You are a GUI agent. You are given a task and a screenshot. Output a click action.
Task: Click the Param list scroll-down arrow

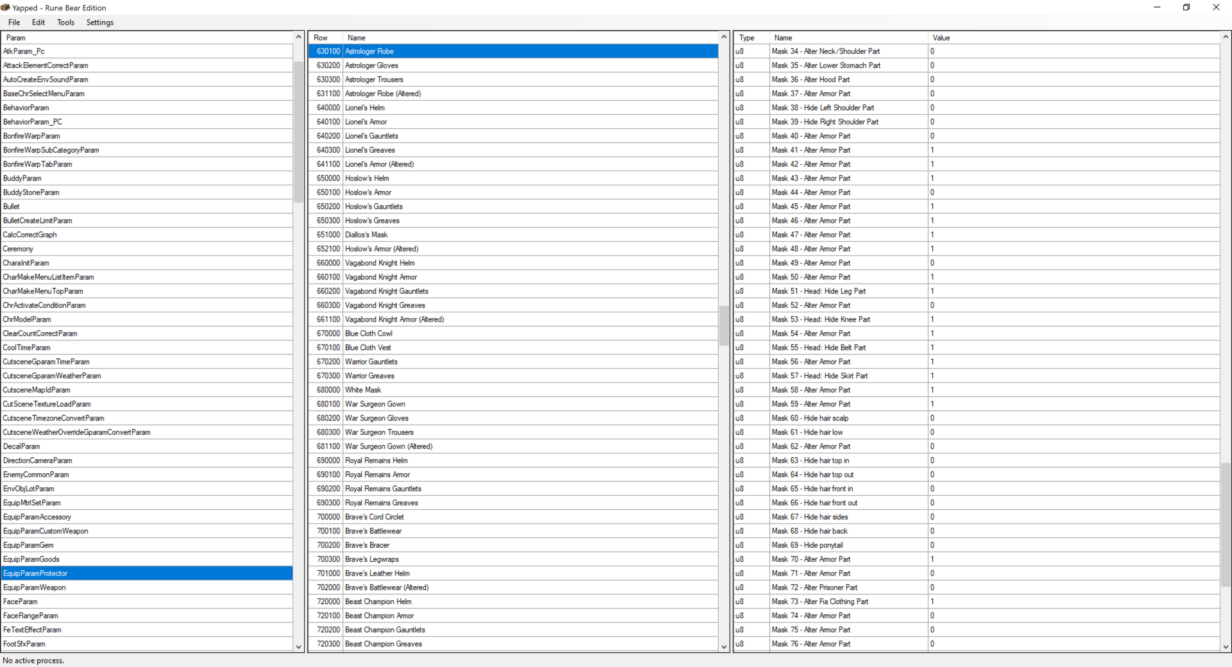point(298,647)
